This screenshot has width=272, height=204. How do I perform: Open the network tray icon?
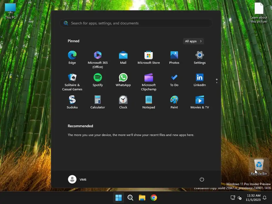[233, 198]
